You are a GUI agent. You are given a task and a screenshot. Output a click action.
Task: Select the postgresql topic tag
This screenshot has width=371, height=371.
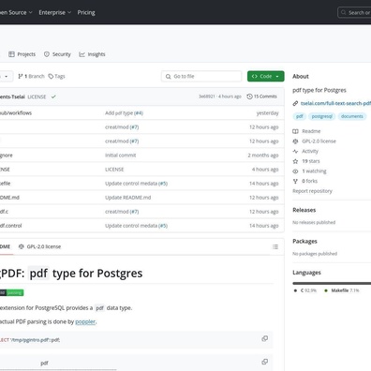pyautogui.click(x=322, y=116)
